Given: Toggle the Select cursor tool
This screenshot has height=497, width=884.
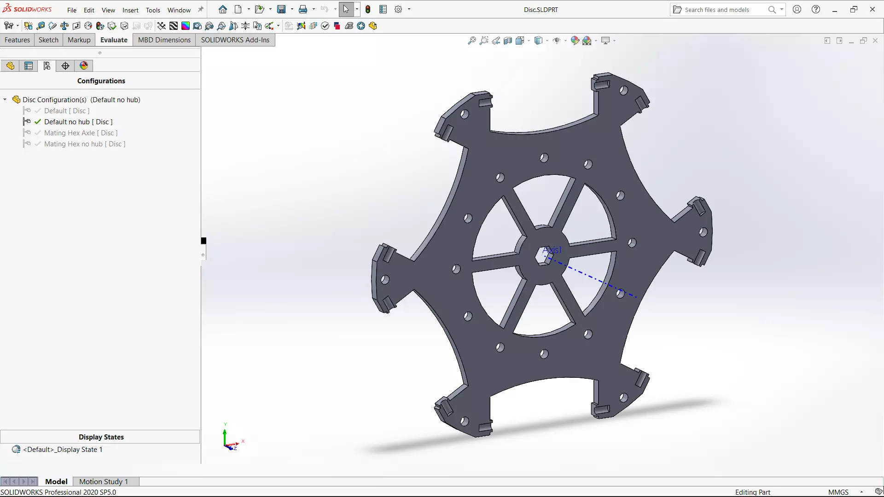Looking at the screenshot, I should pyautogui.click(x=346, y=9).
